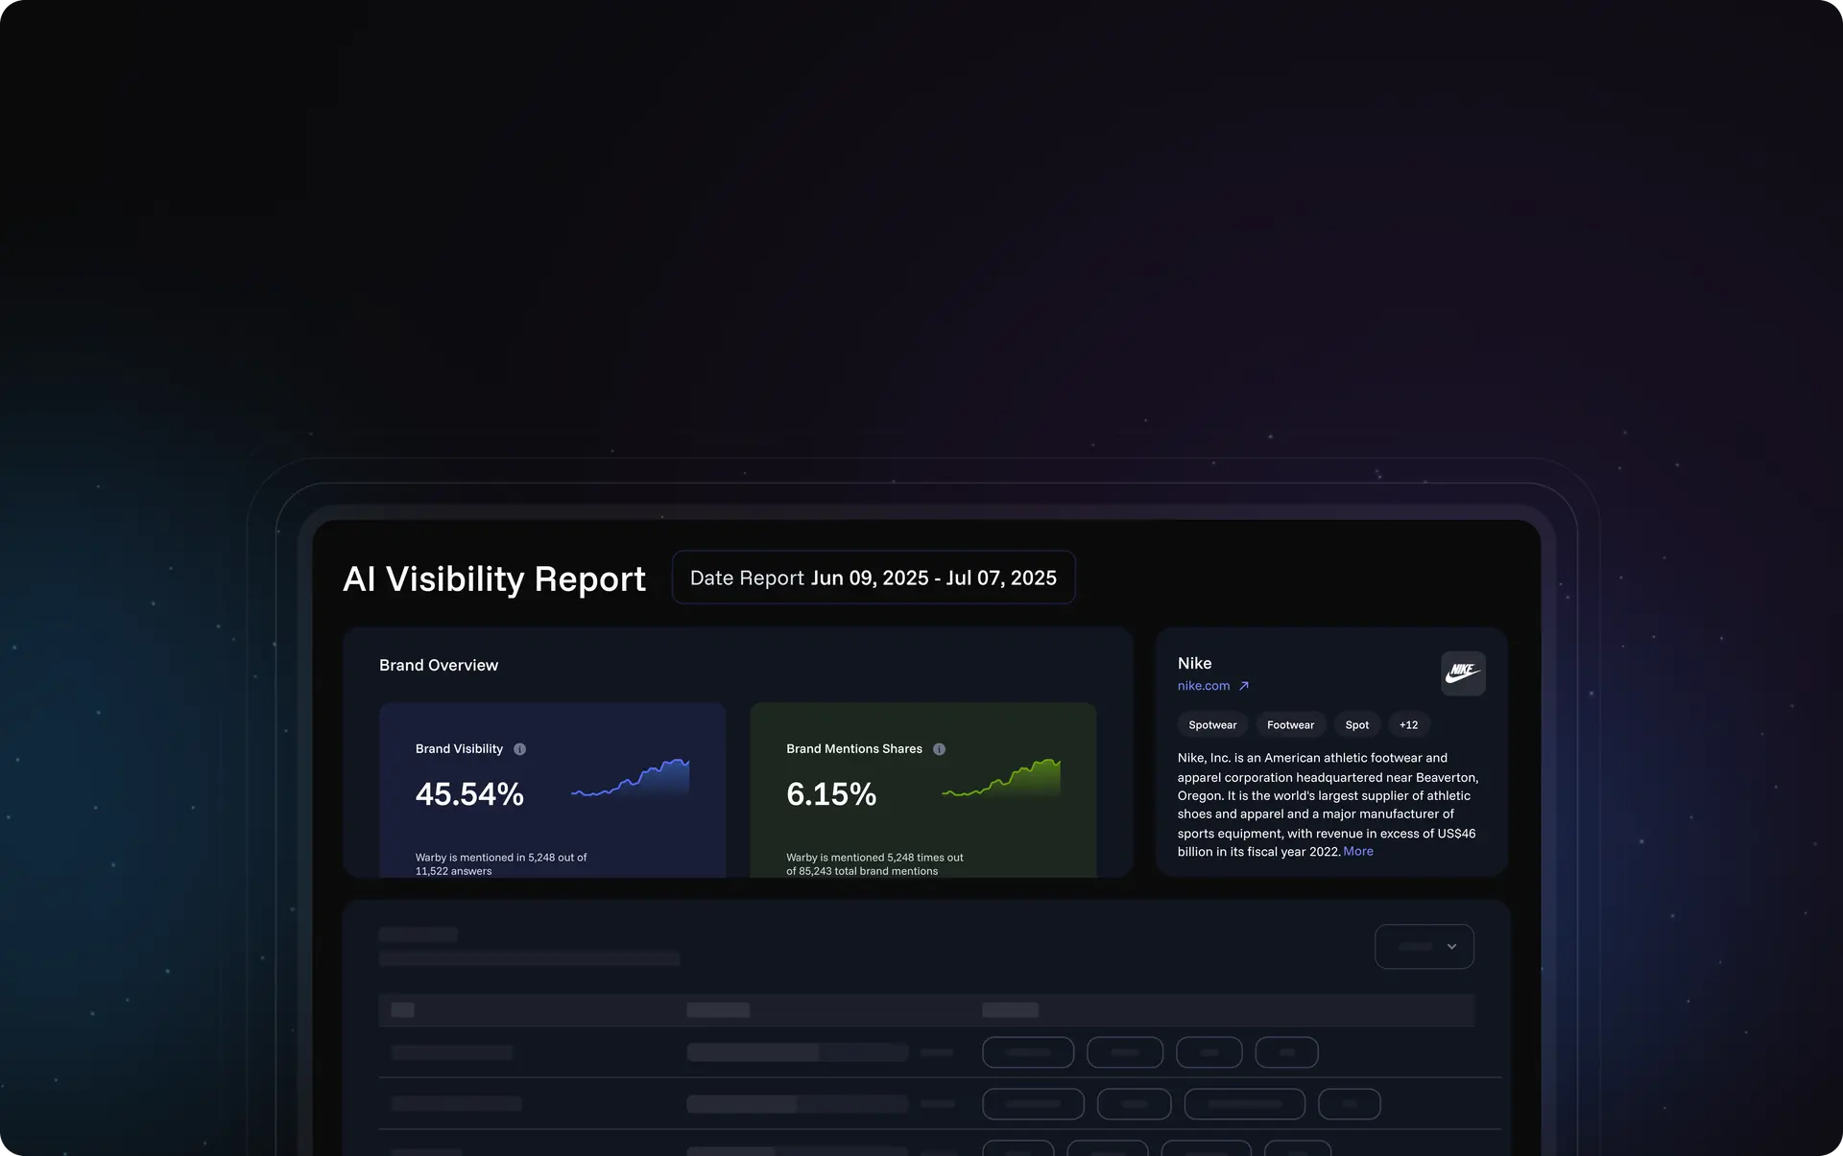The width and height of the screenshot is (1843, 1156).
Task: Click the AI Visibility Report title
Action: point(494,579)
